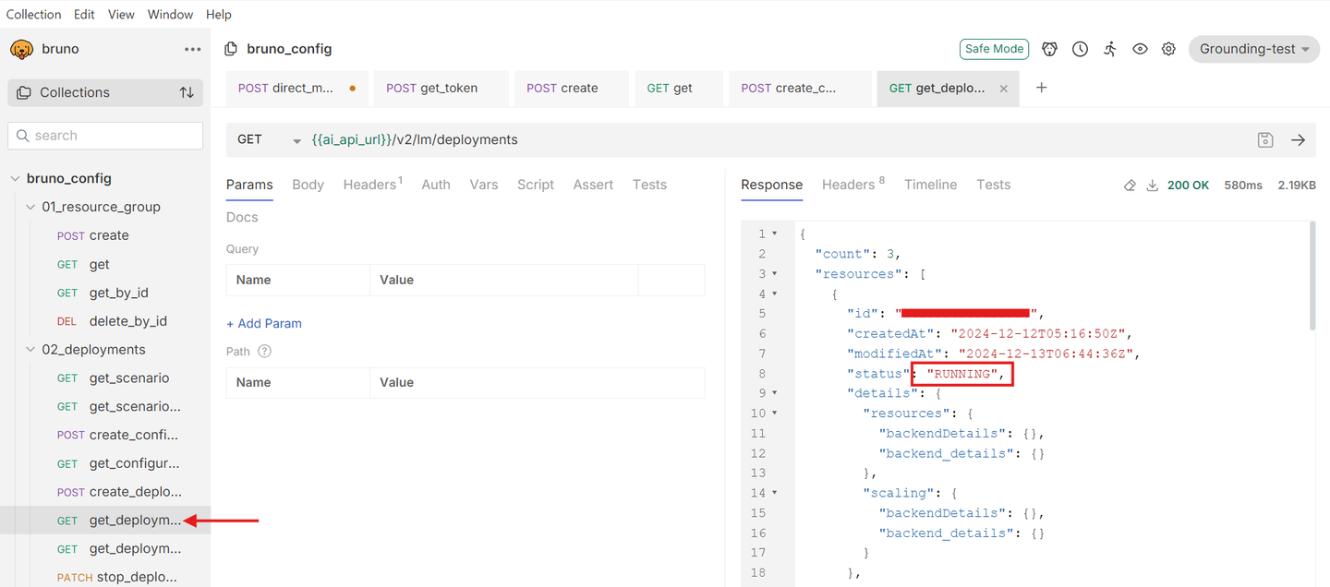
Task: Open collection settings gear icon
Action: point(1168,49)
